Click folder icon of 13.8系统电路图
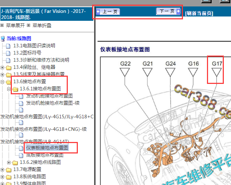231x185 pixels. [x=9, y=177]
